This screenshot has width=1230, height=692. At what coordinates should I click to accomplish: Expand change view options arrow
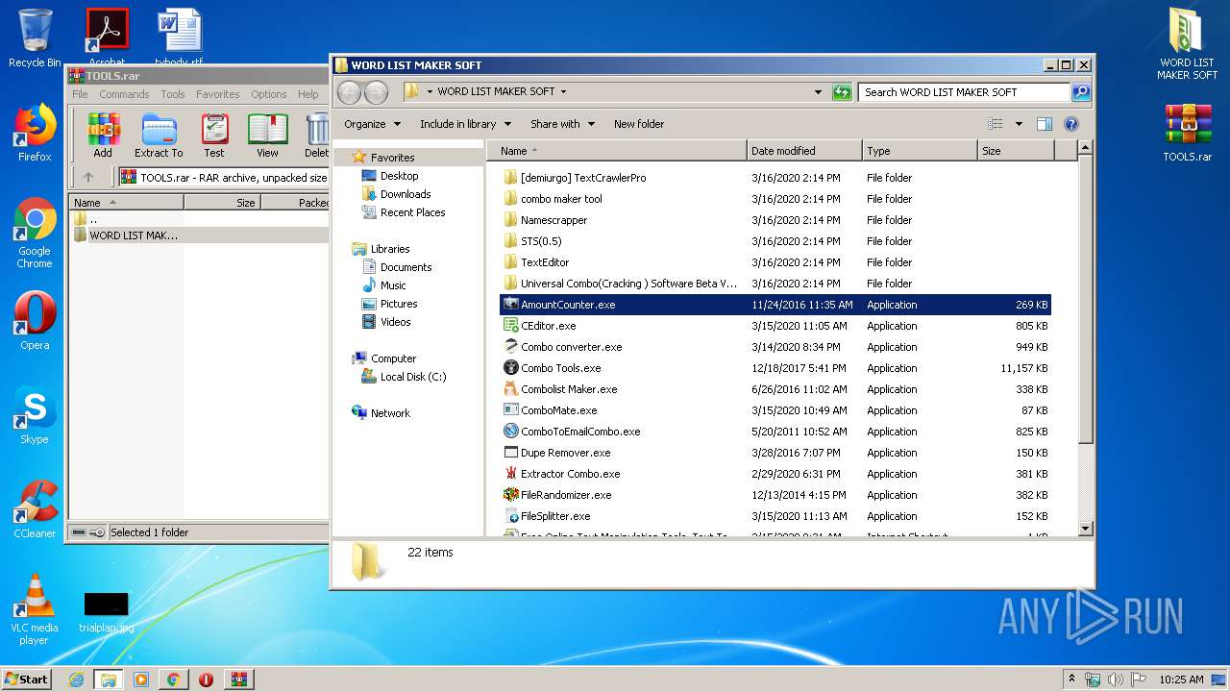click(1019, 124)
